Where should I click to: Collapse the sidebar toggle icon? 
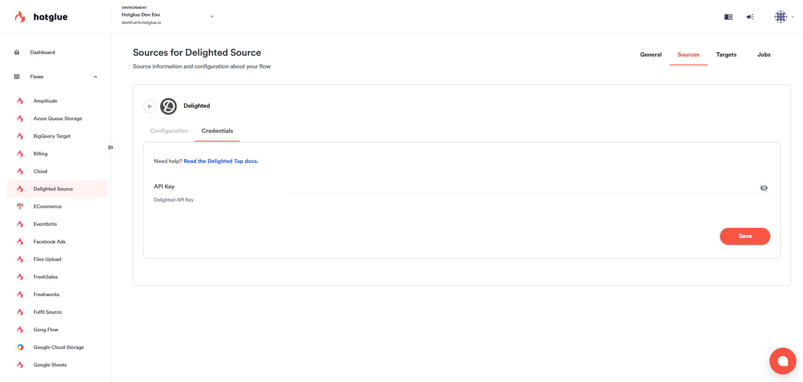coord(111,147)
